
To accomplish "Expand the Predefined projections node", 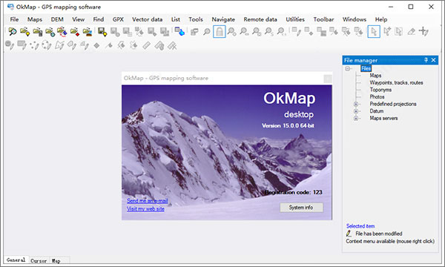I will pyautogui.click(x=355, y=104).
